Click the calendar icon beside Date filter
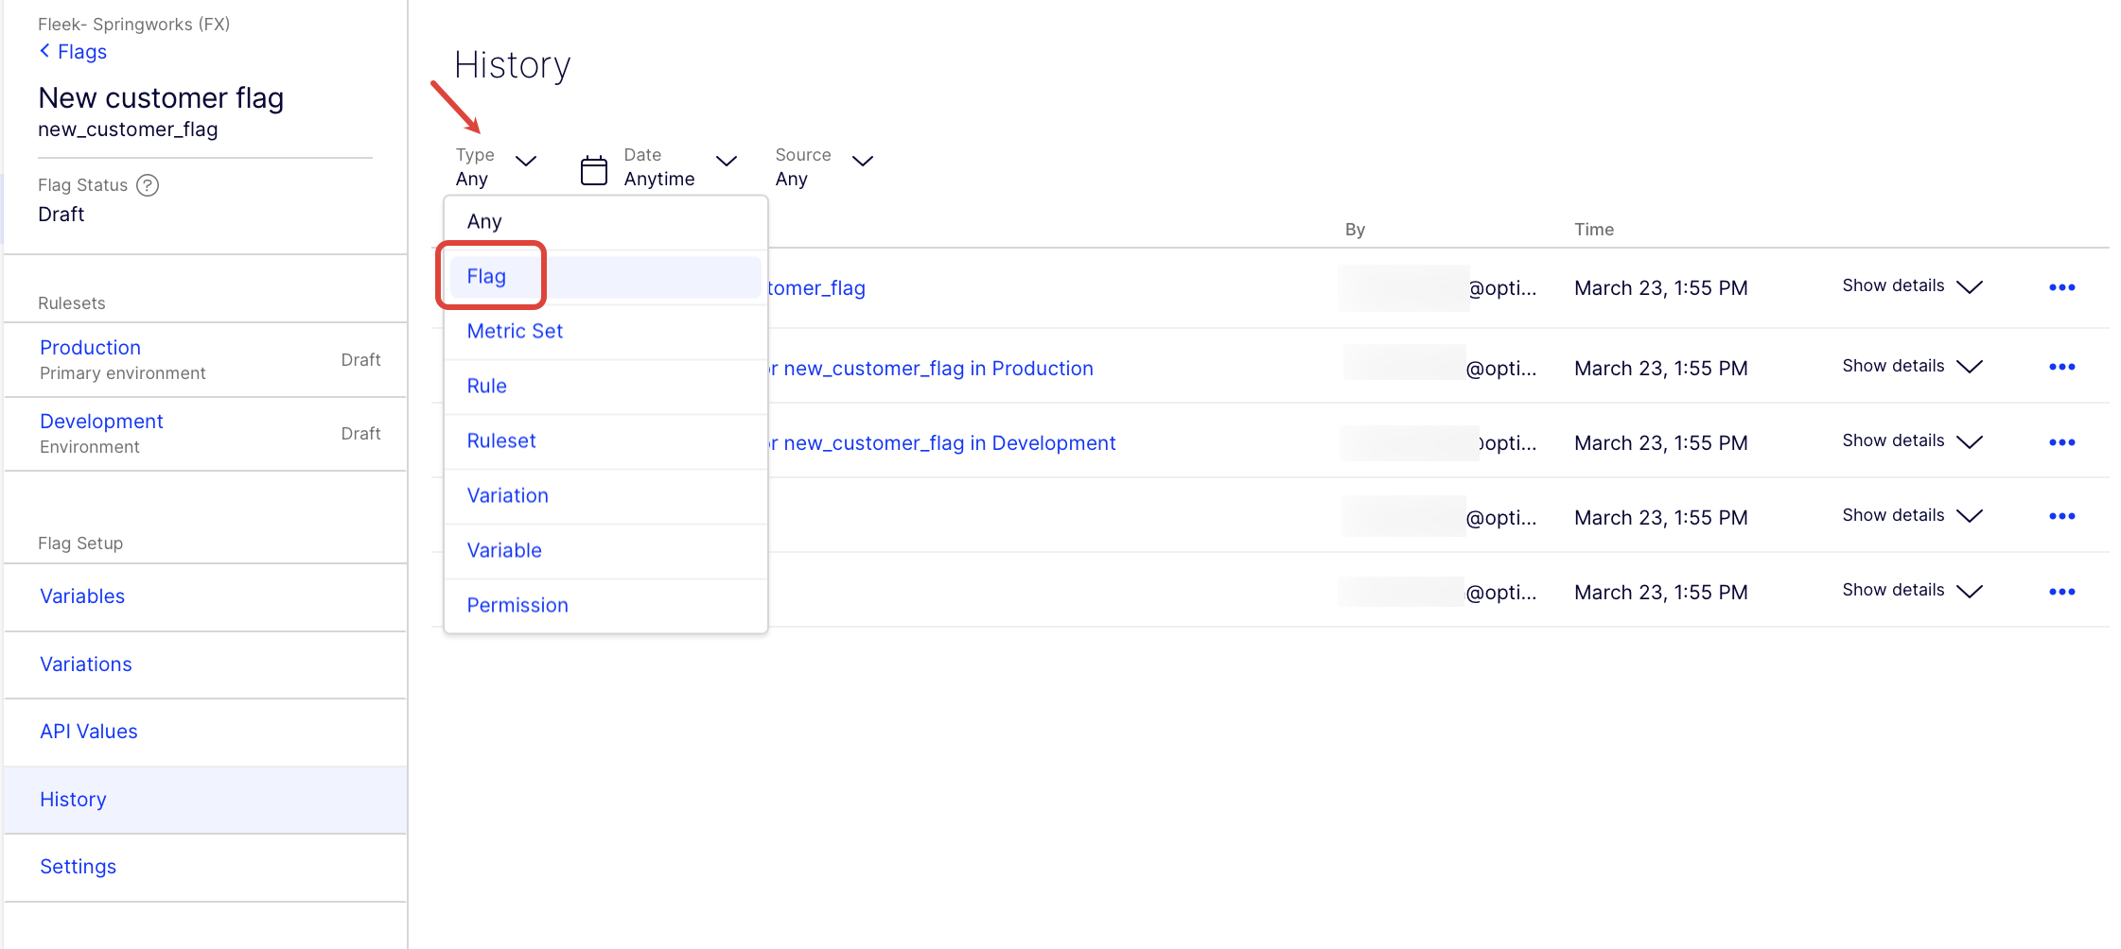 pos(593,170)
